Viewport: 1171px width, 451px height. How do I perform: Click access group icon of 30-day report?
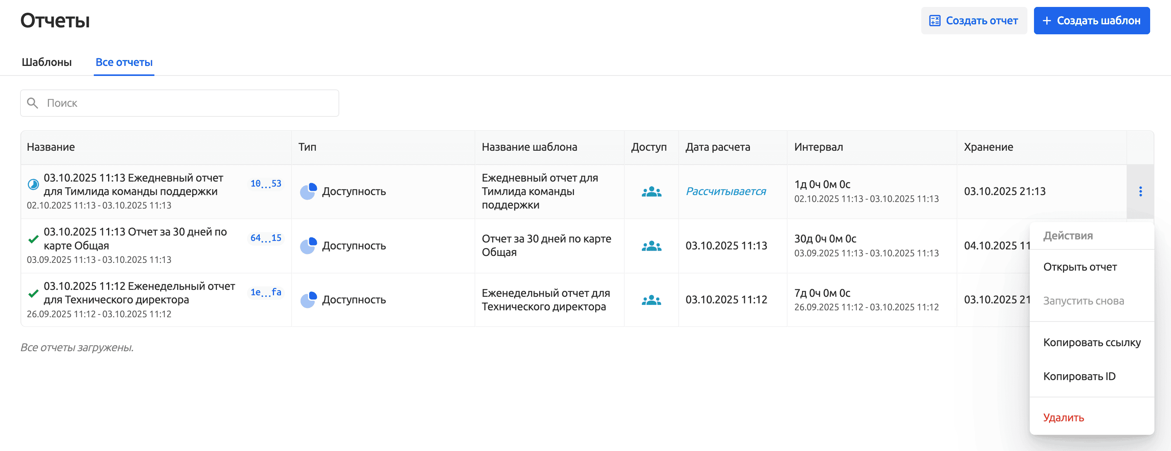point(651,246)
